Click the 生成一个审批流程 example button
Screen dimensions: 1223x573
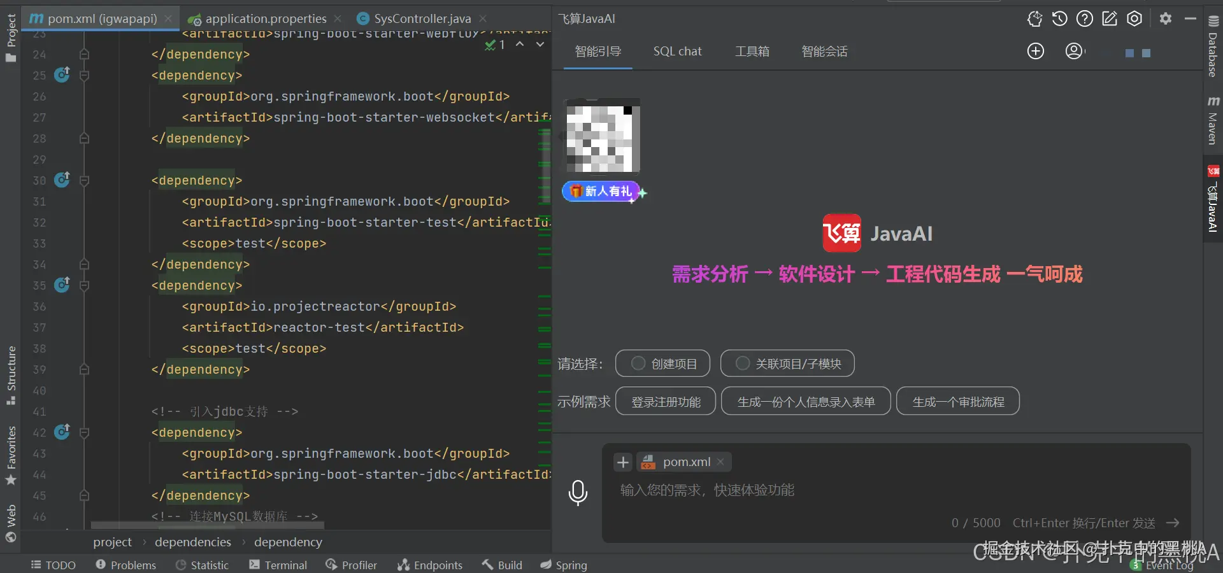pos(958,402)
